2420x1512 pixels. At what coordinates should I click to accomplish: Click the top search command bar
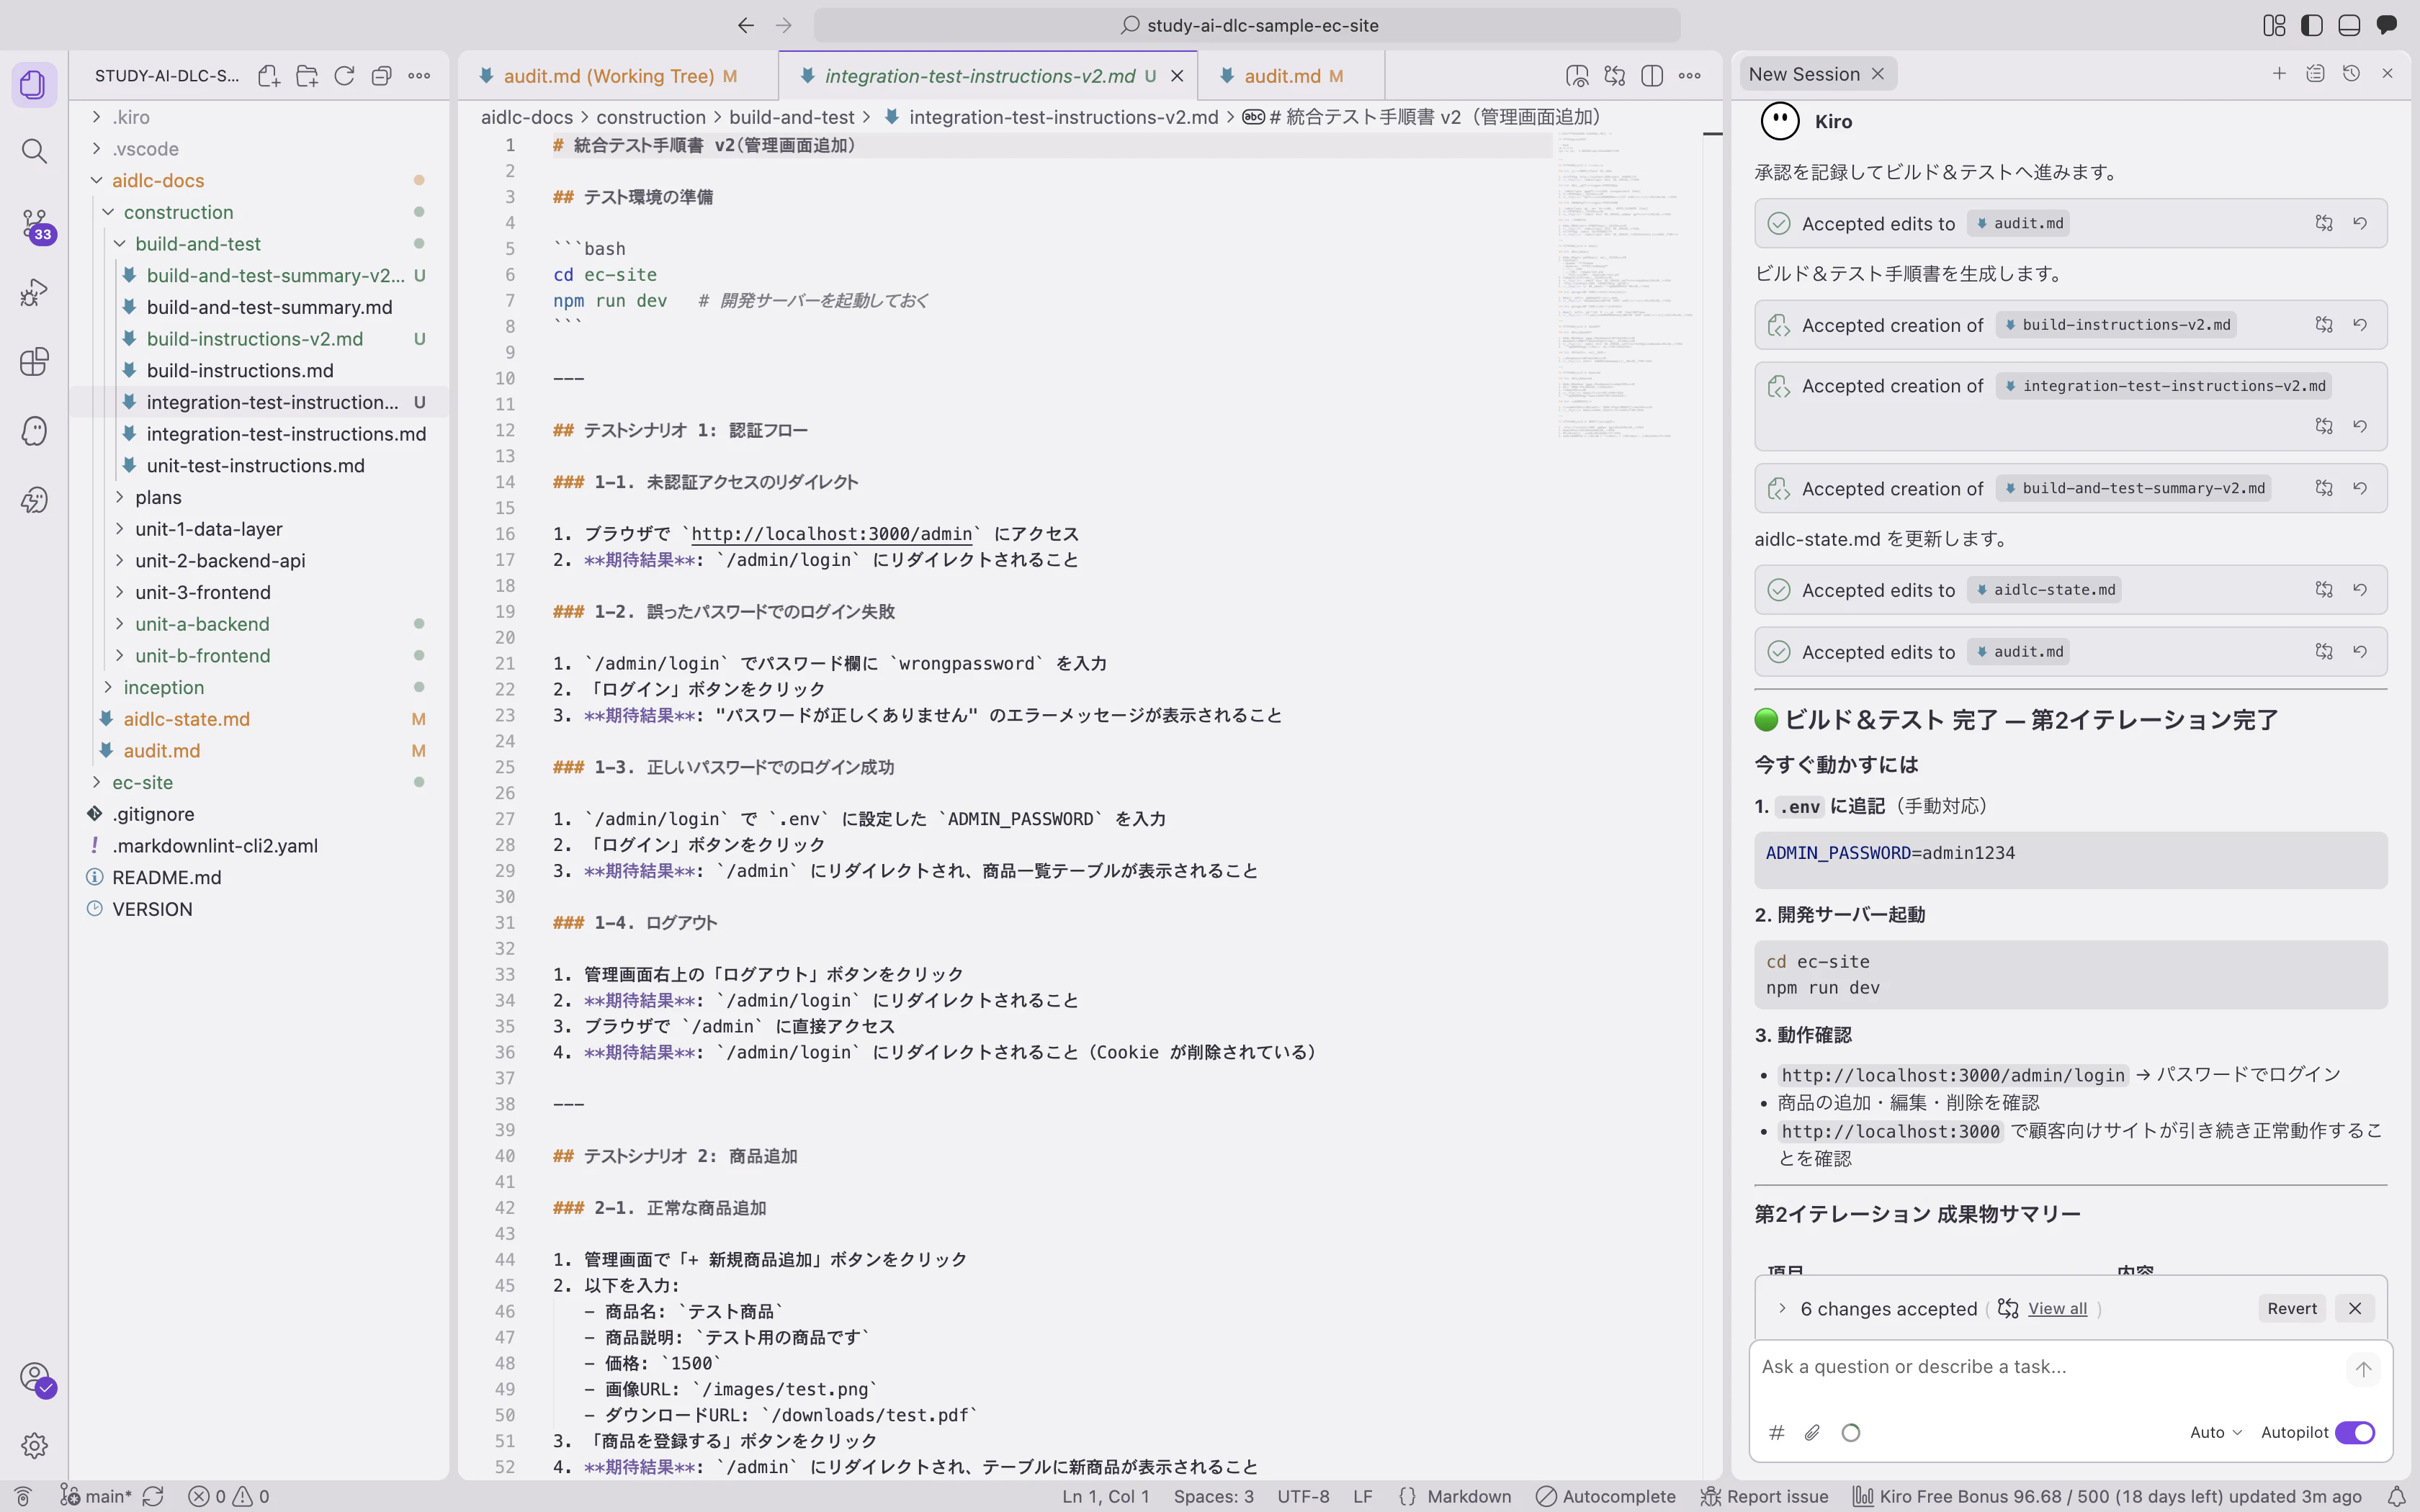click(1247, 25)
